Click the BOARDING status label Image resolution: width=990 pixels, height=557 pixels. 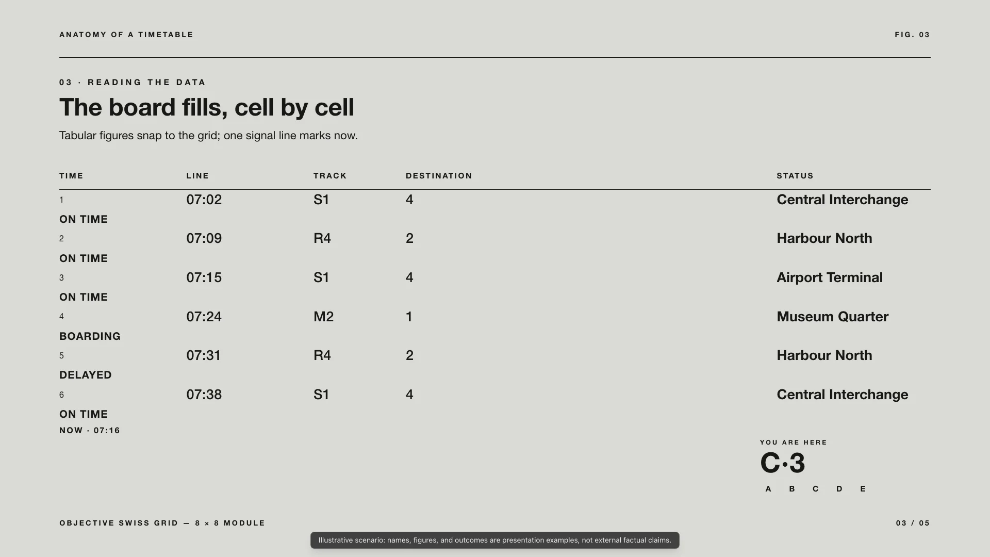pos(90,336)
